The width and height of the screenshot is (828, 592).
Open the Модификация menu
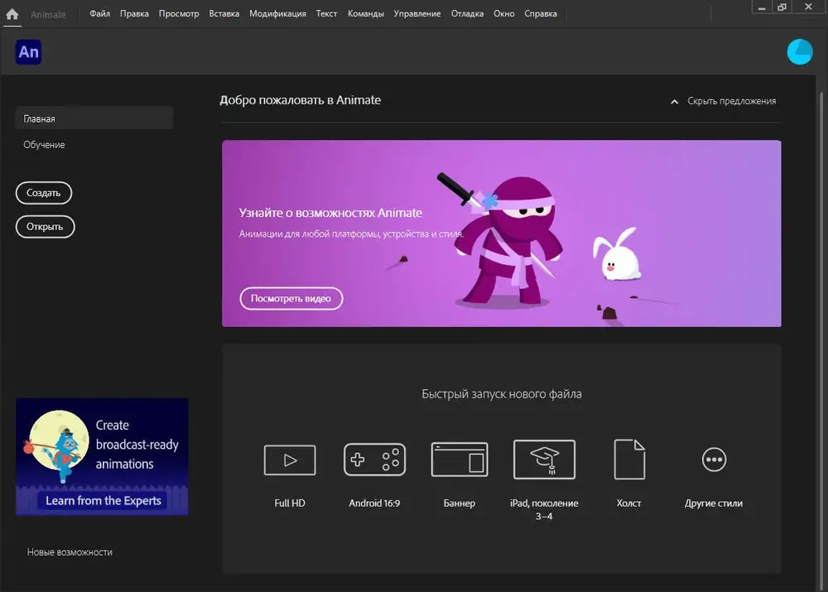coord(277,14)
